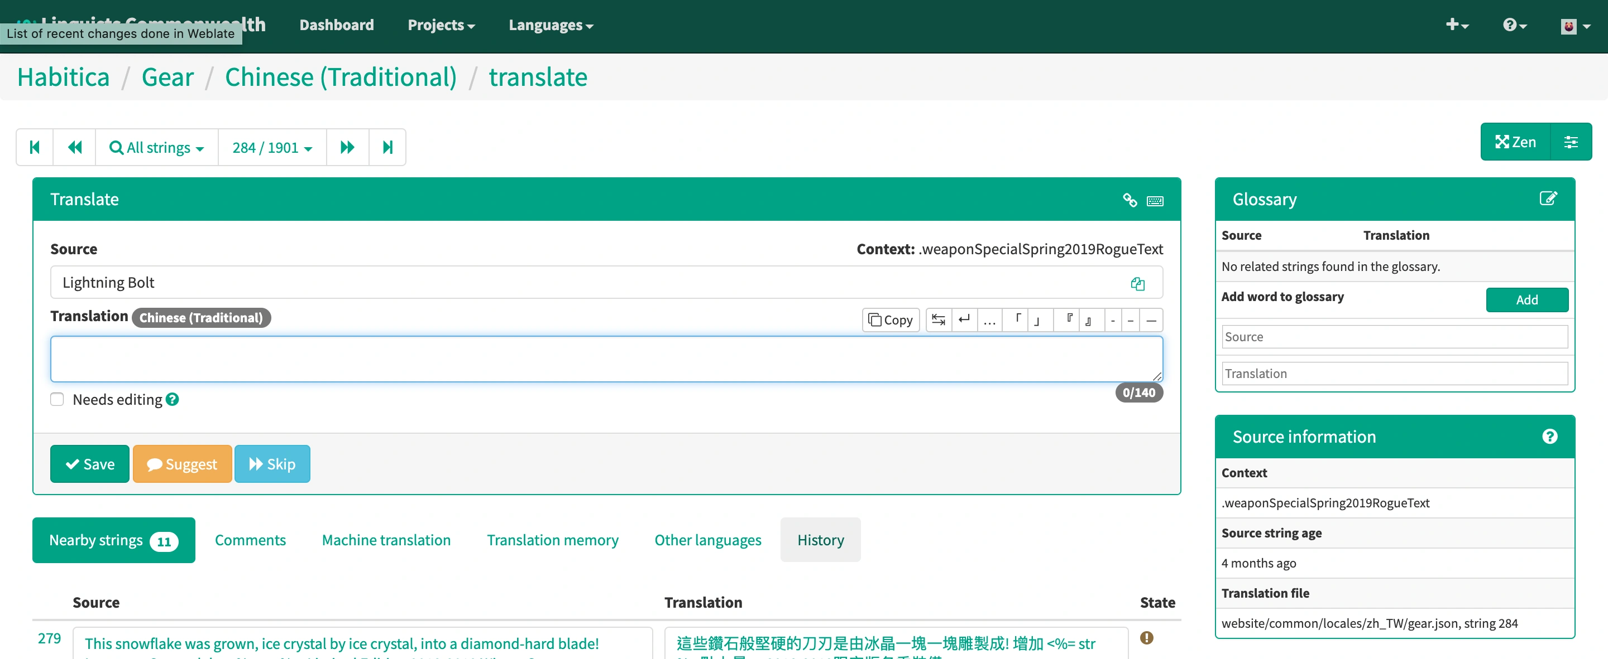The image size is (1608, 659).
Task: Toggle the Needs editing checkbox
Action: [57, 400]
